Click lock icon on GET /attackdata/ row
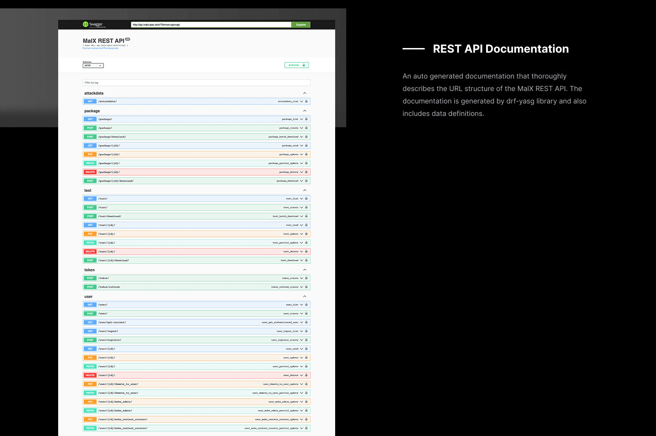Screen dimensions: 656x436 click(306, 101)
